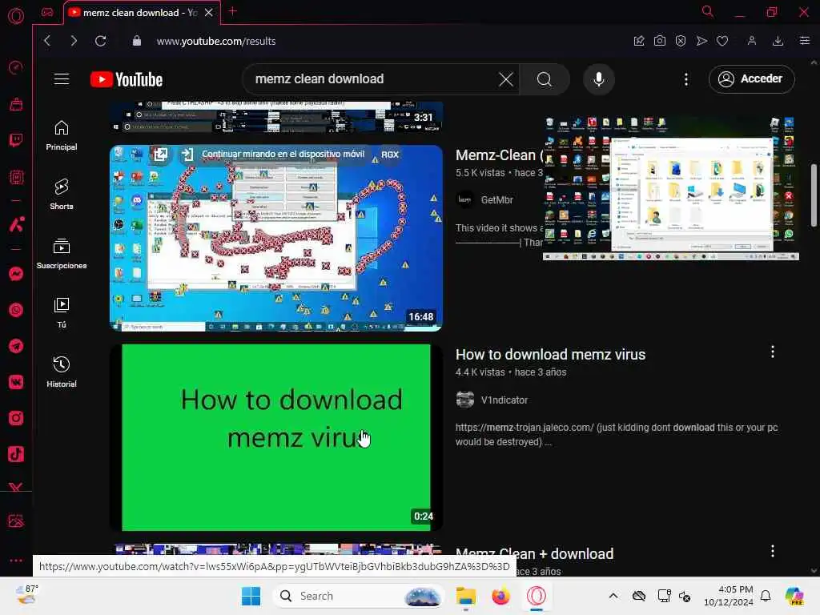Click the taskbar Search box
Viewport: 820px width, 615px height.
point(358,596)
